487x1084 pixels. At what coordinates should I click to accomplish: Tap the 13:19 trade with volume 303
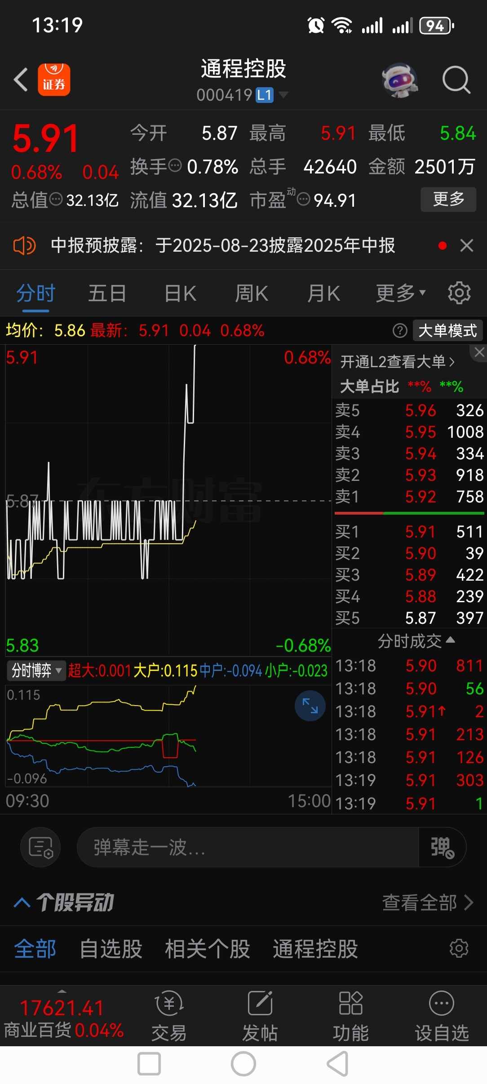409,780
